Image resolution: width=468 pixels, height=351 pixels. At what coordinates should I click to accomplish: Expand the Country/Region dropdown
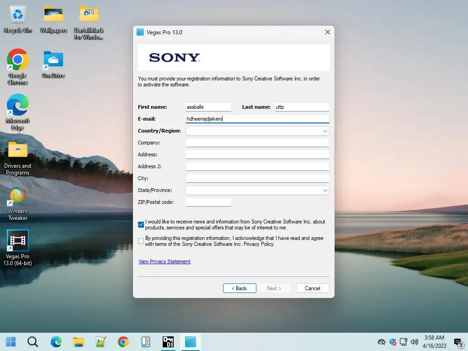tap(325, 131)
